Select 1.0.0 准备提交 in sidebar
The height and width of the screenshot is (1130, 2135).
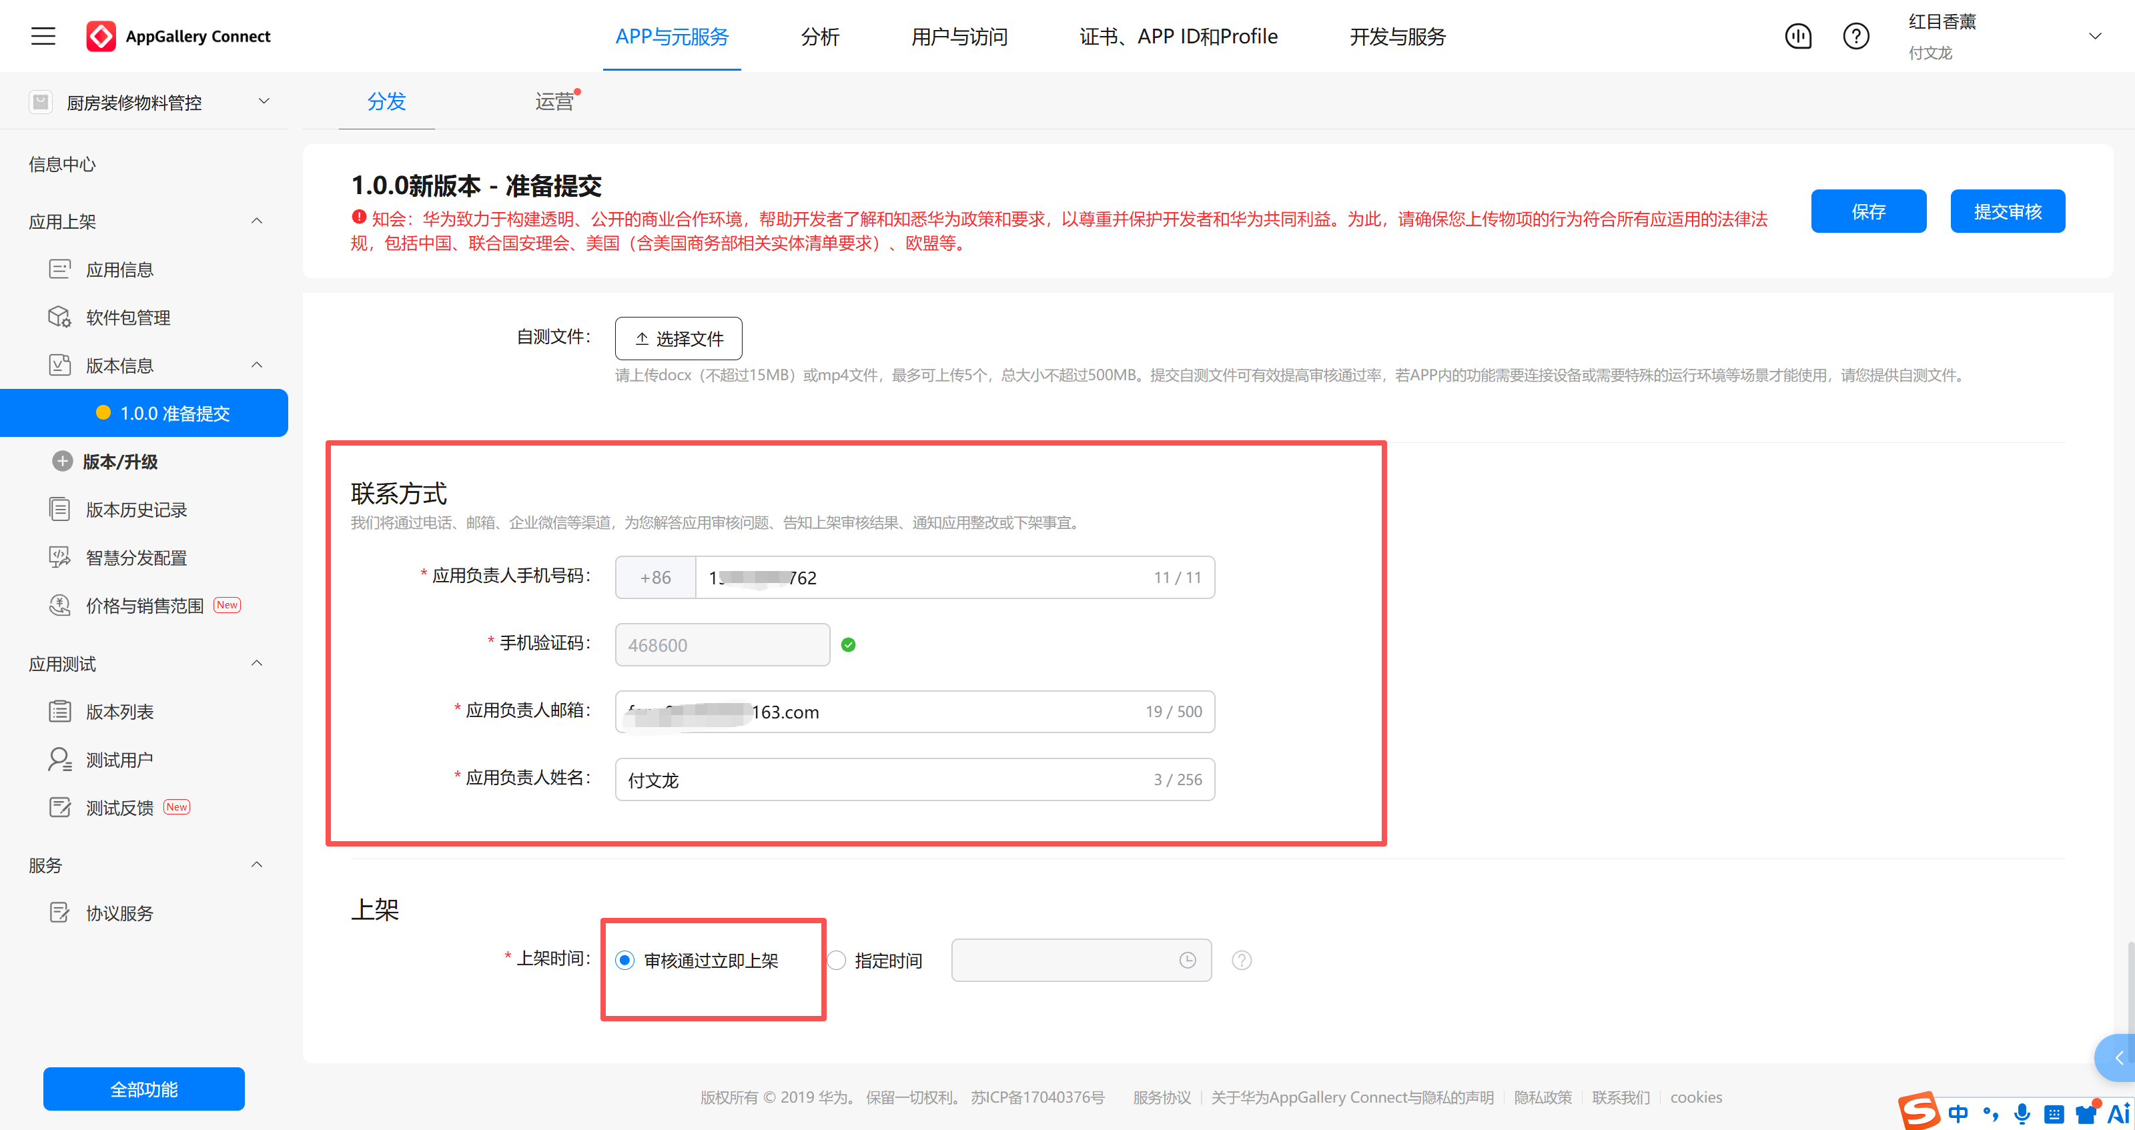click(144, 412)
